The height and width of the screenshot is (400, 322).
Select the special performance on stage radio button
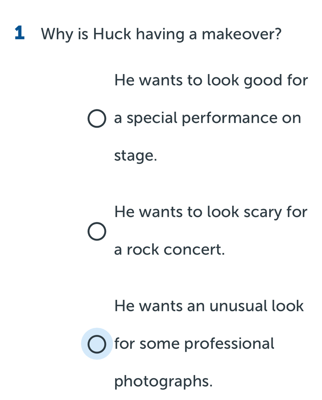97,119
